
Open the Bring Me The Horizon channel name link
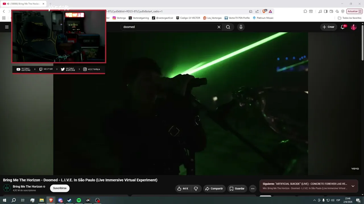pyautogui.click(x=28, y=186)
